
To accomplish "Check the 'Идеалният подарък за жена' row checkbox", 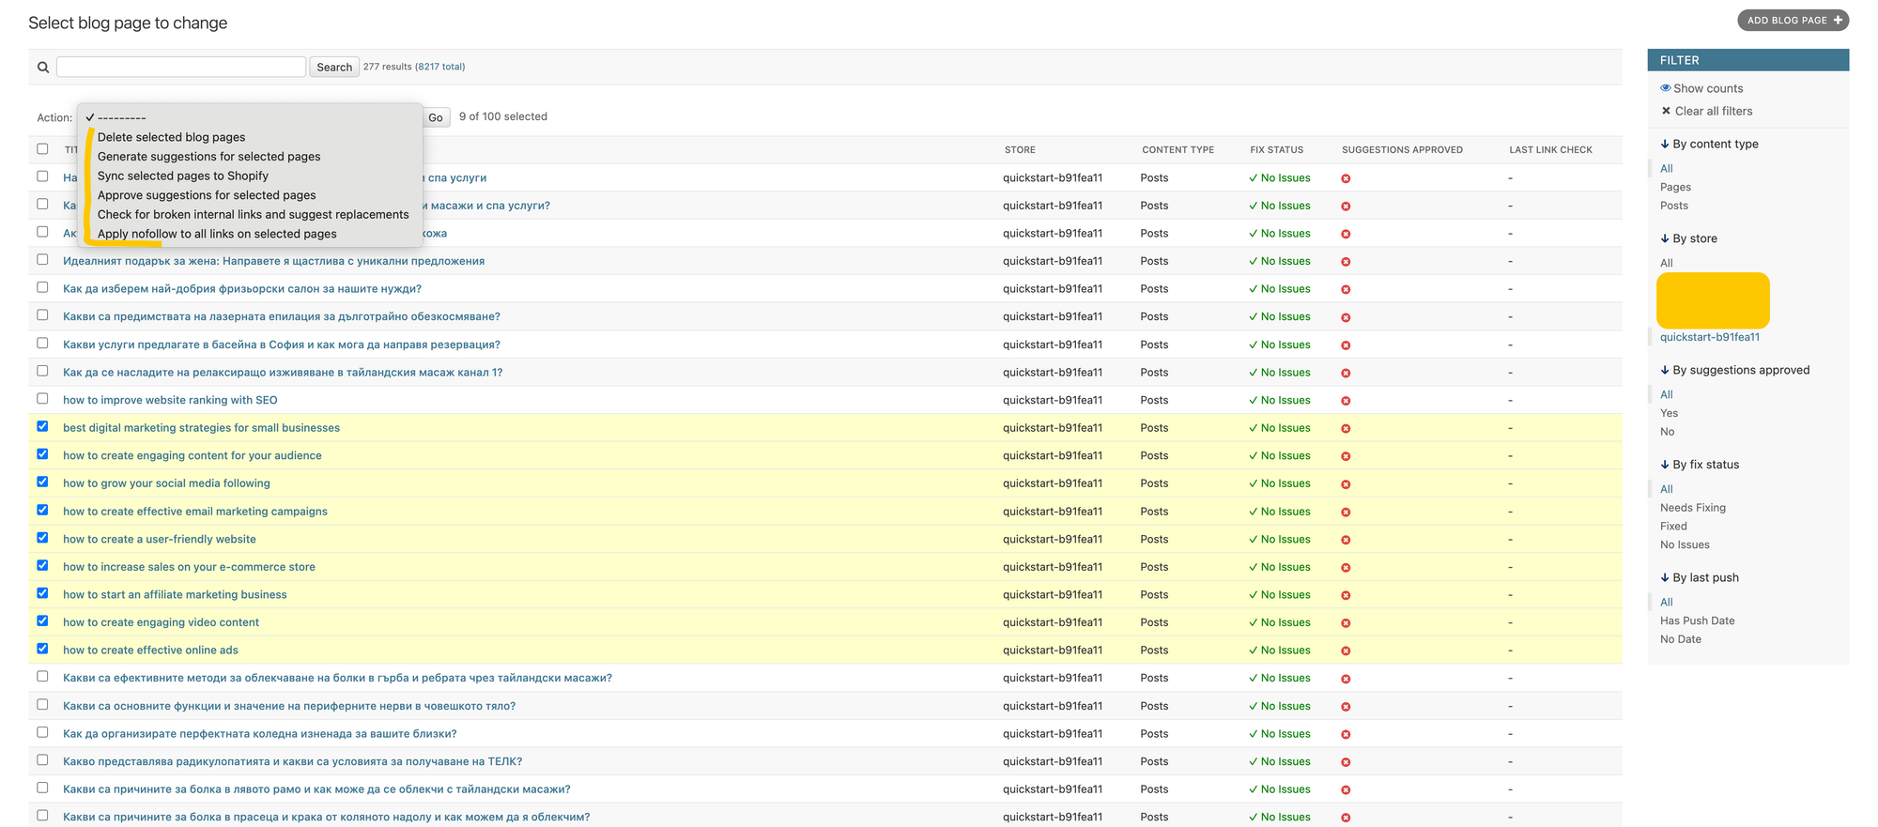I will (x=42, y=260).
